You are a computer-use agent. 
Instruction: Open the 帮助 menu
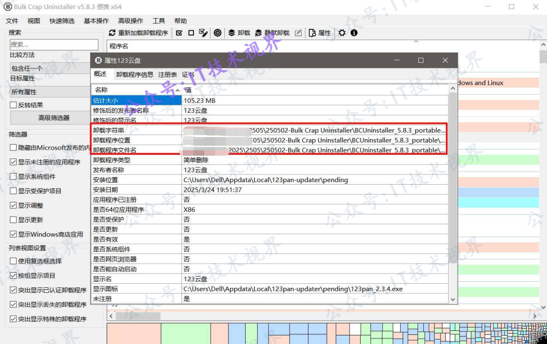(x=181, y=21)
